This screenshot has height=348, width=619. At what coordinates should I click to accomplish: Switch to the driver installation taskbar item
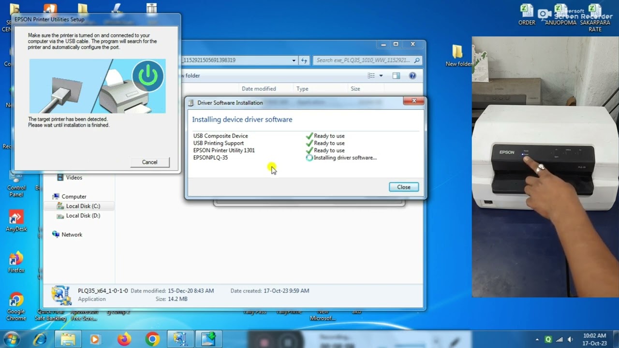point(208,339)
